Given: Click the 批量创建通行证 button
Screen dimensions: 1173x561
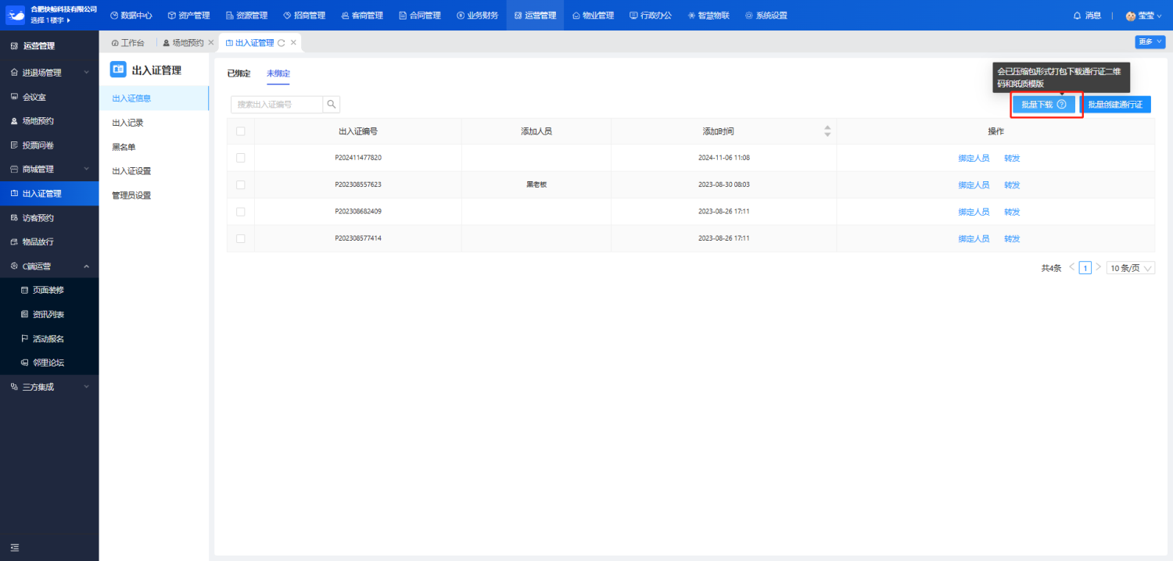Looking at the screenshot, I should coord(1115,105).
